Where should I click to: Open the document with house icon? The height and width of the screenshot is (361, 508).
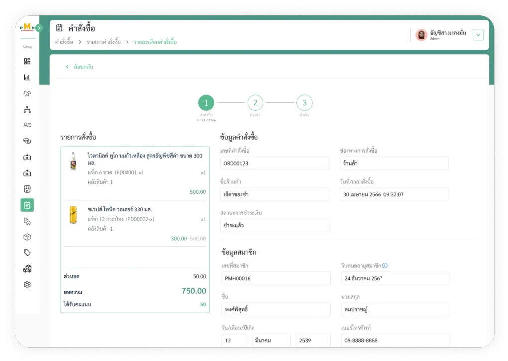click(x=27, y=221)
